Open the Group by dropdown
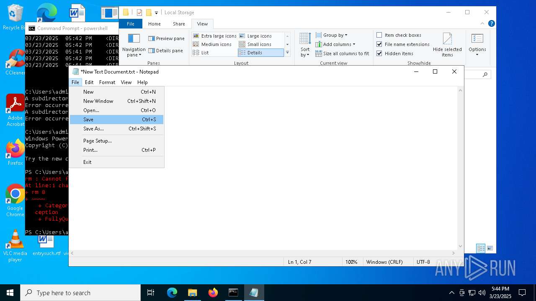The width and height of the screenshot is (536, 301). (332, 35)
